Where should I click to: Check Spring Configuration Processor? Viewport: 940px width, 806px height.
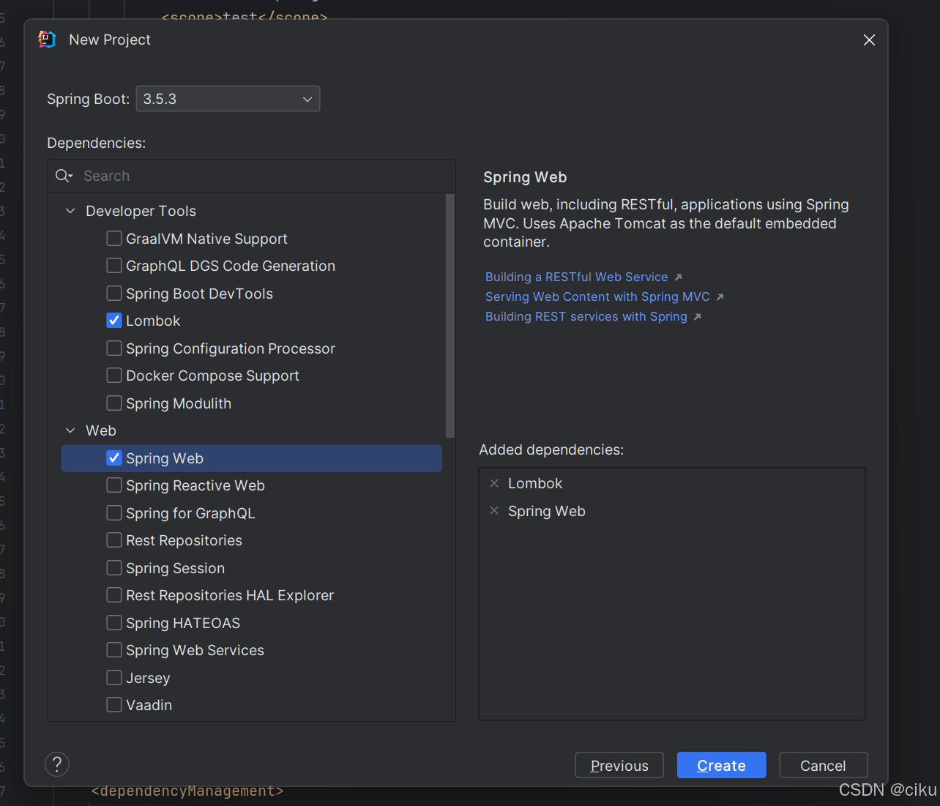[114, 348]
